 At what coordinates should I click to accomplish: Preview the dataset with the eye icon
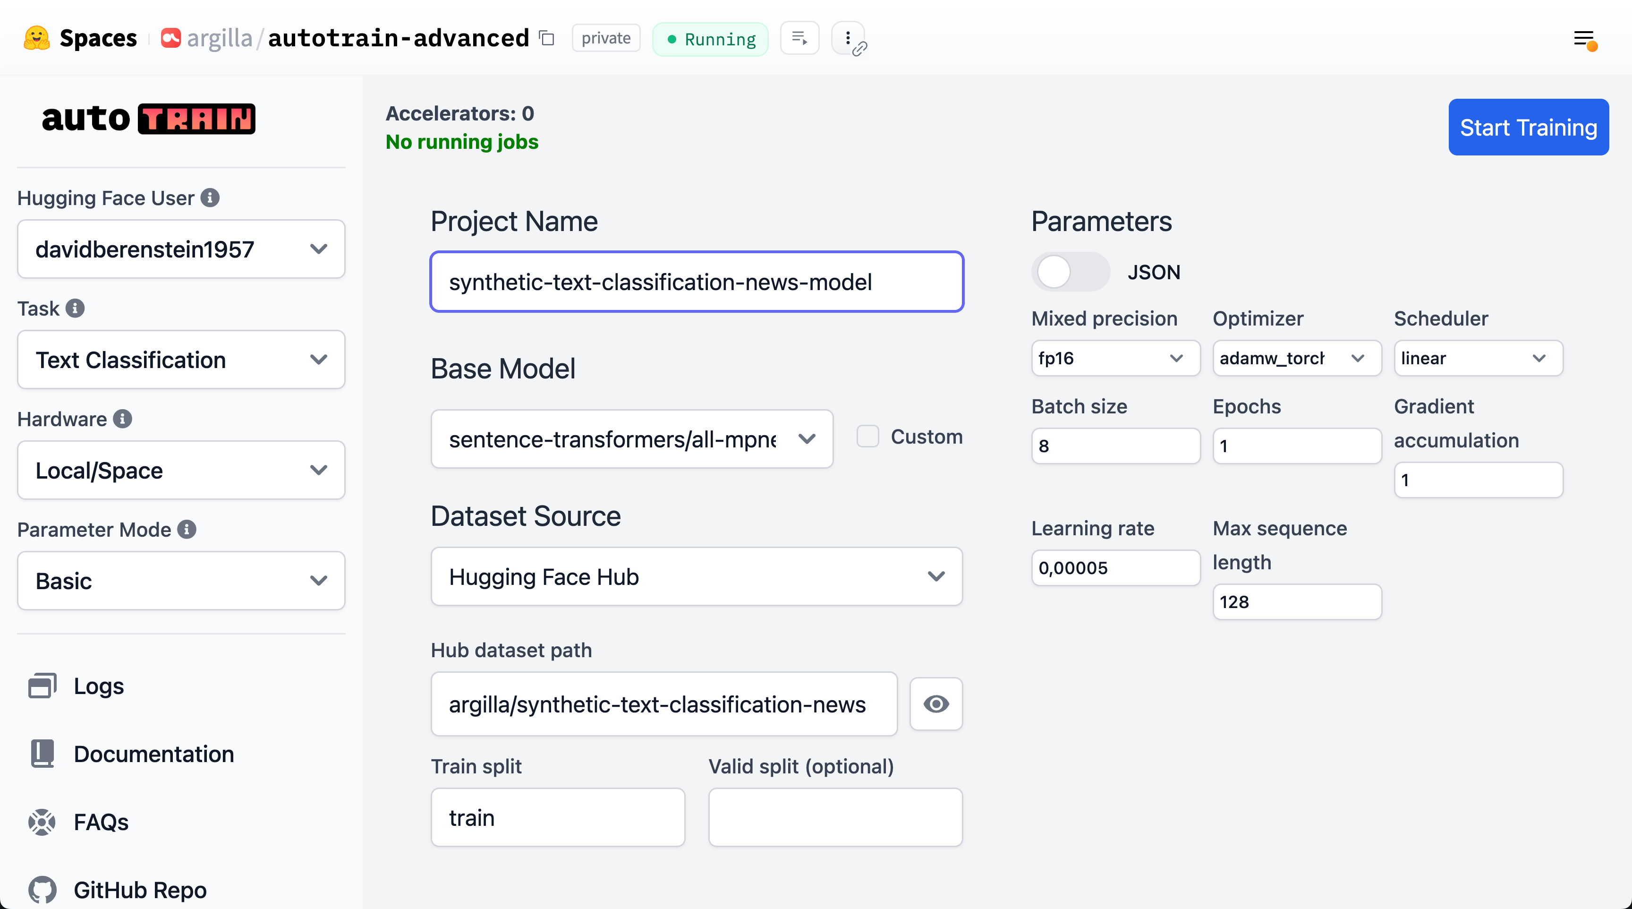(936, 704)
